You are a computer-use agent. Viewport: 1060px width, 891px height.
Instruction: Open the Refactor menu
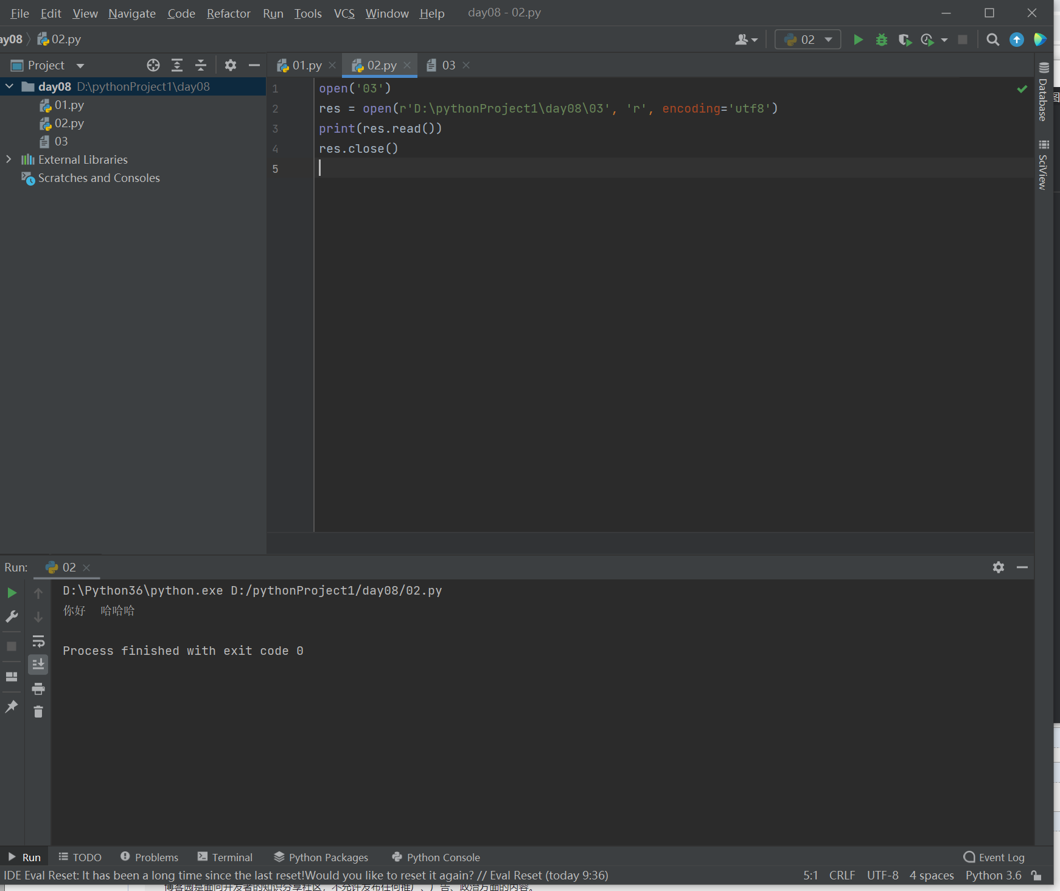[228, 13]
